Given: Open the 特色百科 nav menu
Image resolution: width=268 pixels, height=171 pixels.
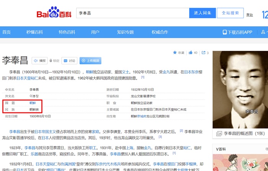Looking at the screenshot, I should pyautogui.click(x=67, y=32).
